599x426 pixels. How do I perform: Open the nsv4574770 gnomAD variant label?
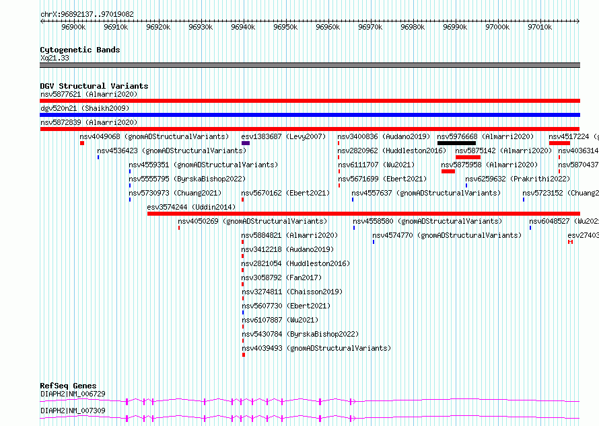tap(447, 235)
